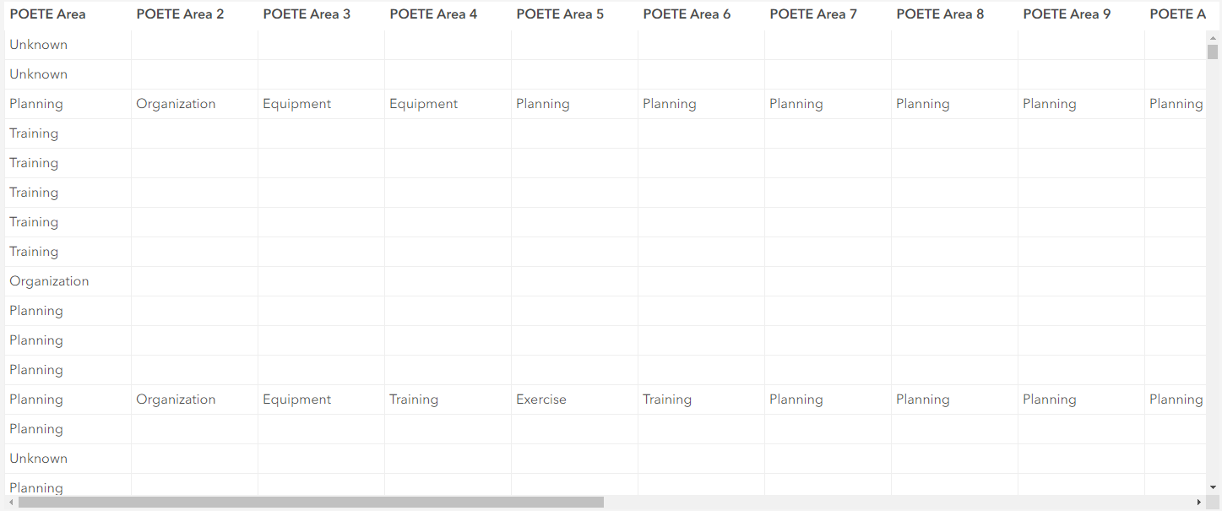
Task: Click the POETE Area 9 column header
Action: pyautogui.click(x=1067, y=14)
